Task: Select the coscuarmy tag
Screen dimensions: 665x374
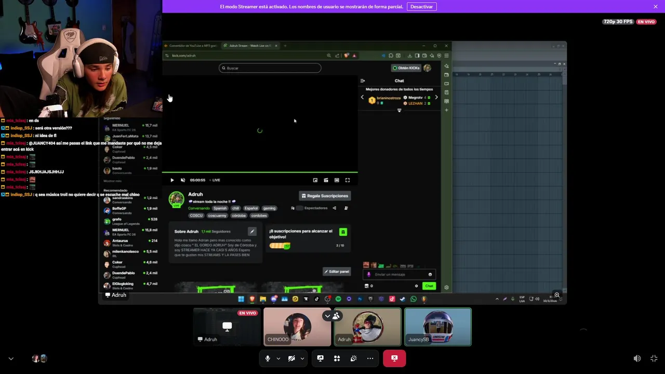Action: coord(217,216)
